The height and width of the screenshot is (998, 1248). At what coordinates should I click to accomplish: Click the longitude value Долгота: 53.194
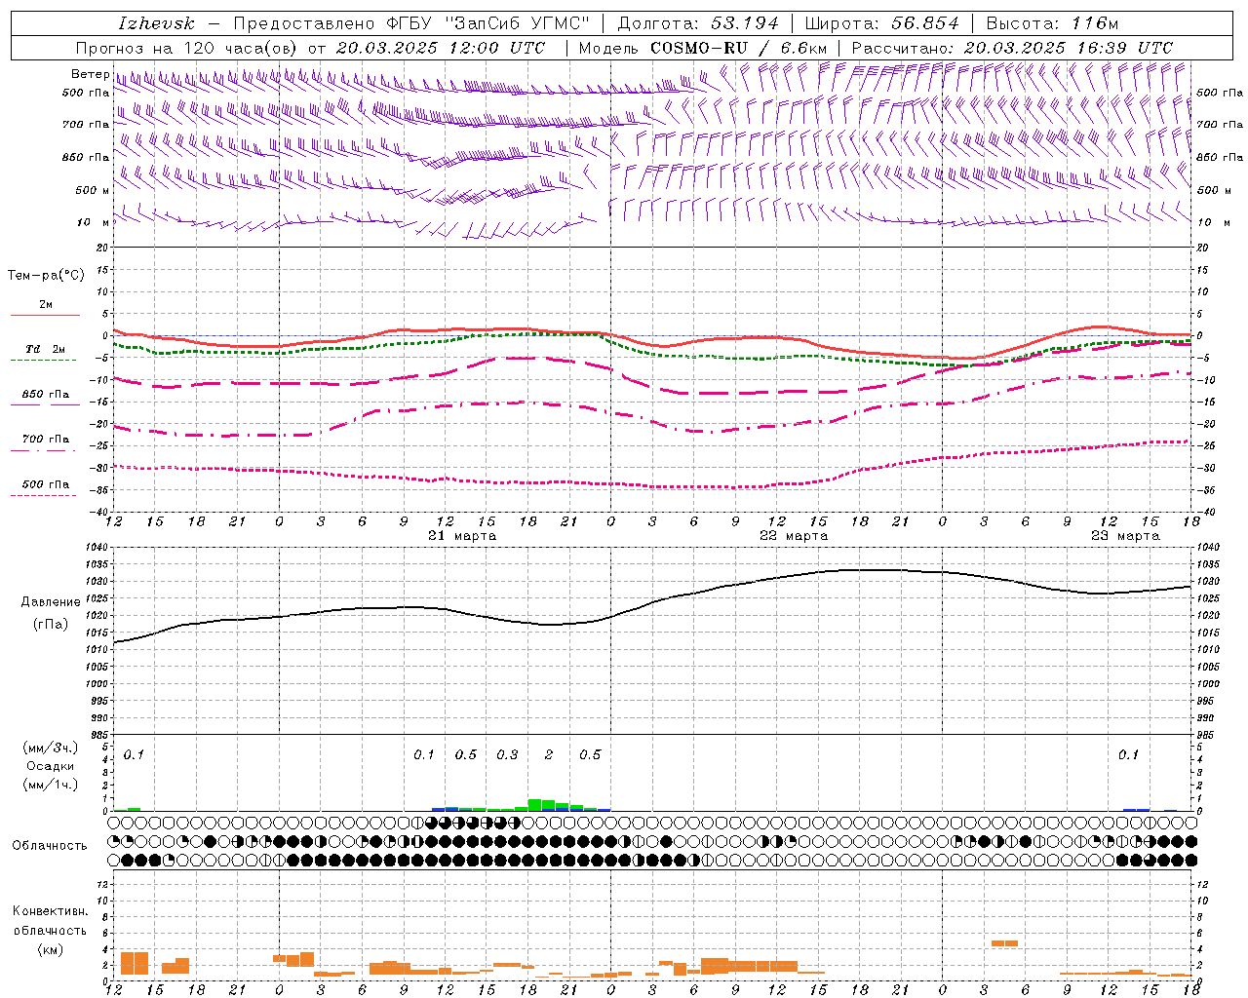tap(698, 23)
